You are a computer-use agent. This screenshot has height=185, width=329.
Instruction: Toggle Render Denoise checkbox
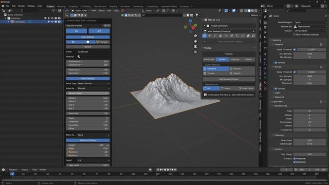276,88
